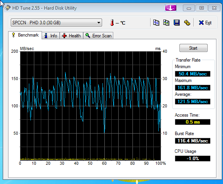This screenshot has width=223, height=184.
Task: Save screenshot using the floppy disk icon
Action: coord(177,23)
